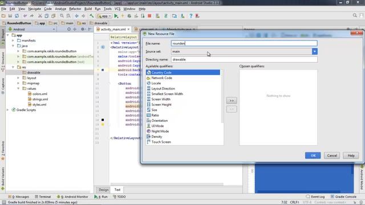This screenshot has width=365, height=205.
Task: Click the dialog Help button
Action: 351,155
